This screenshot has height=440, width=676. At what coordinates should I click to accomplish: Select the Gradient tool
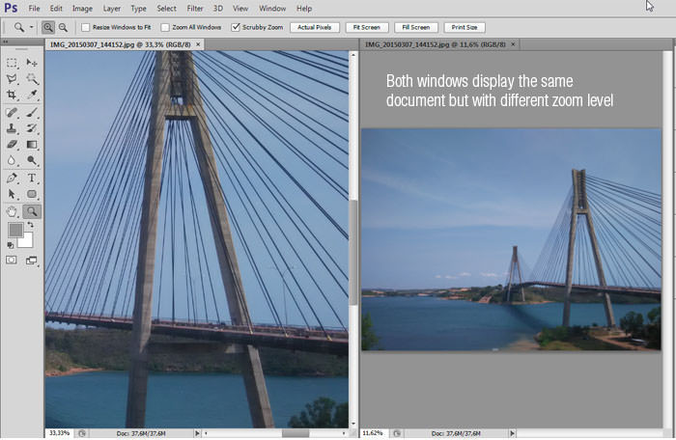tap(32, 144)
